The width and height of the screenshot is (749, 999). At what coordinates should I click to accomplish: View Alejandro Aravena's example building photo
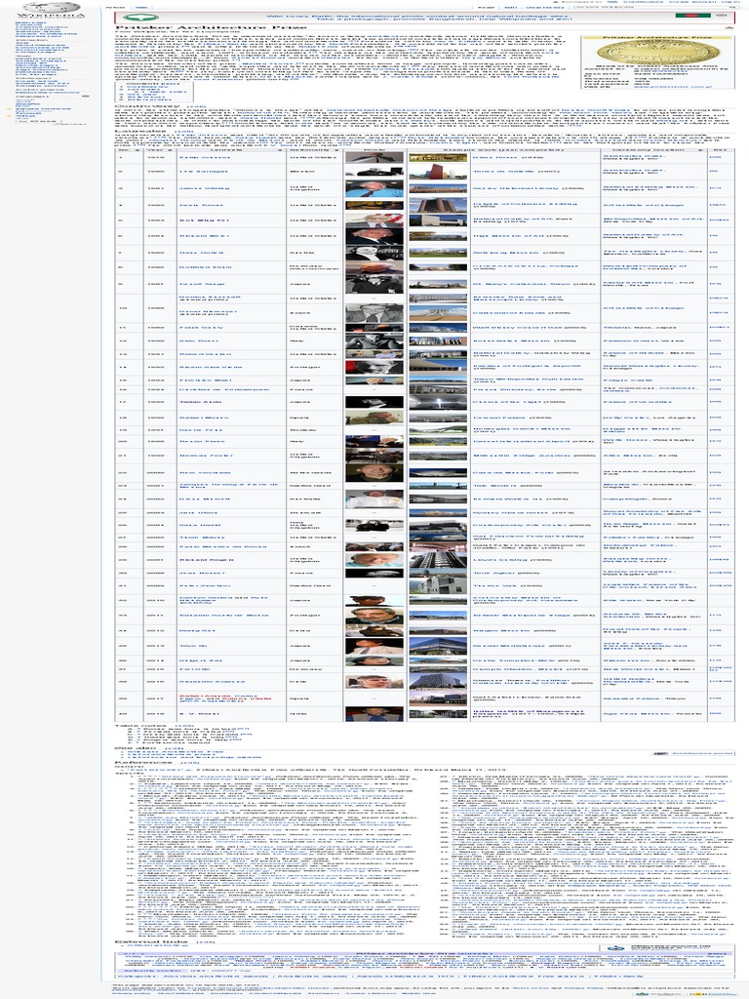[x=438, y=682]
